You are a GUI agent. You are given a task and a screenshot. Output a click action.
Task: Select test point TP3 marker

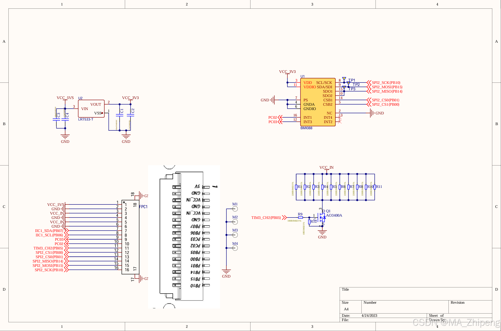[344, 88]
